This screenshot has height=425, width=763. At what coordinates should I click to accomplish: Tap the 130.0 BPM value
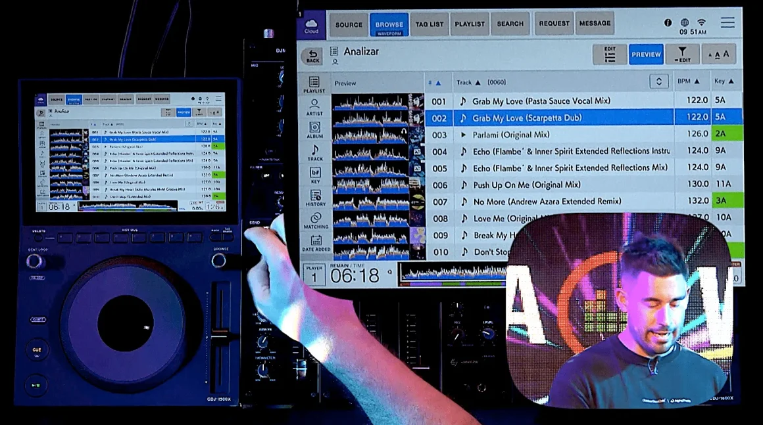(x=698, y=184)
